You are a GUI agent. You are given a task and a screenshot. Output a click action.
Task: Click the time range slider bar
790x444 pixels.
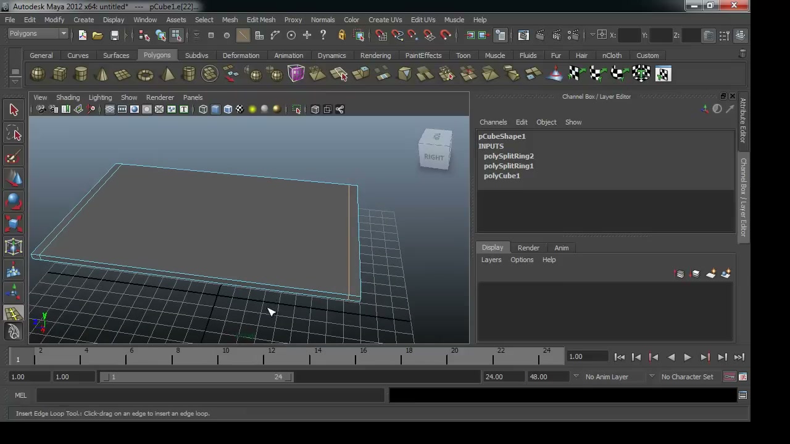(196, 377)
